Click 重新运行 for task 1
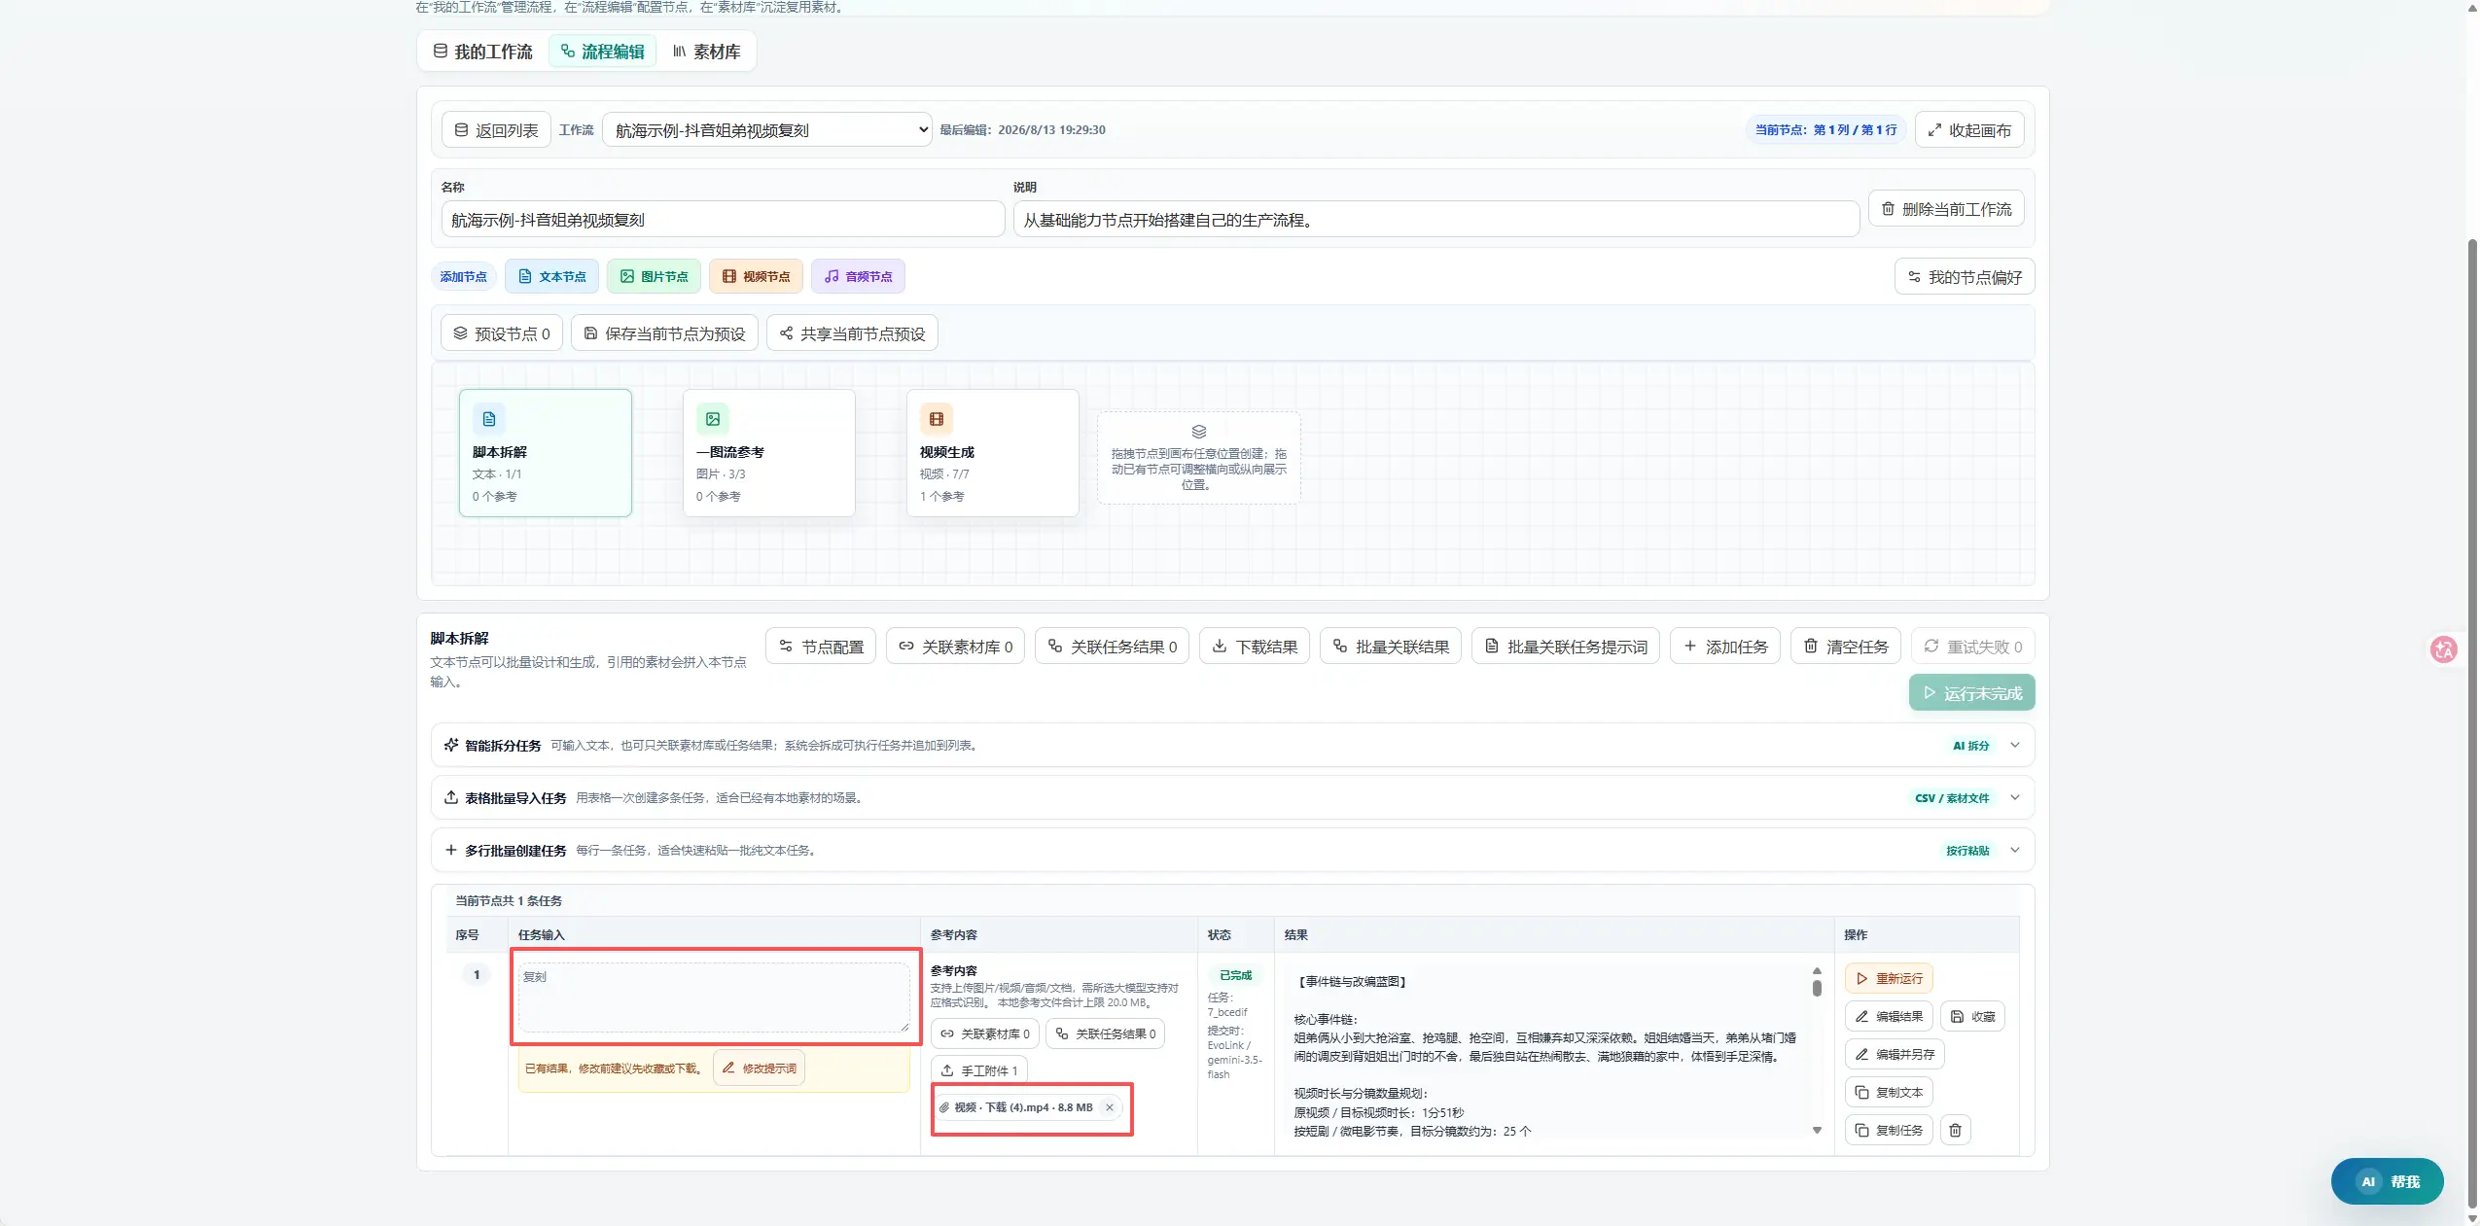This screenshot has width=2480, height=1226. (x=1889, y=978)
